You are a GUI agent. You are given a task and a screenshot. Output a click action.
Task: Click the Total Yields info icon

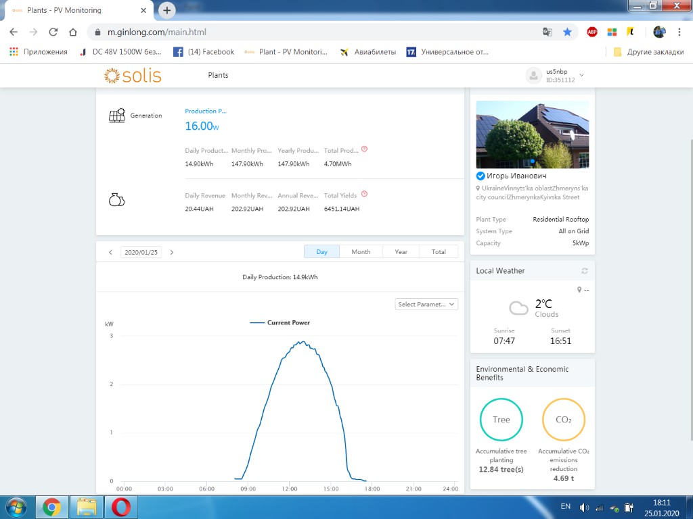point(364,194)
